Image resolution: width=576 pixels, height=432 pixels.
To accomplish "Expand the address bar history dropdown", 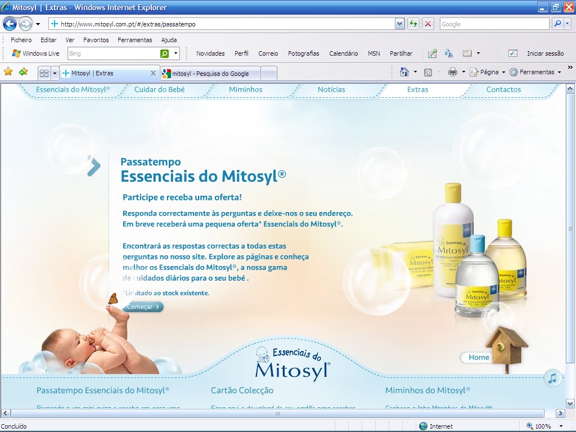I will click(x=400, y=24).
